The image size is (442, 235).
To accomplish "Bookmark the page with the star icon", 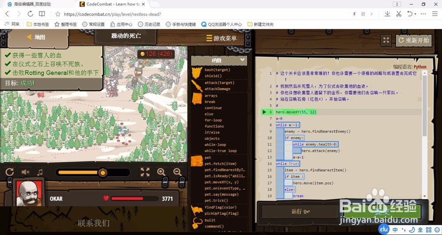I will point(58,14).
